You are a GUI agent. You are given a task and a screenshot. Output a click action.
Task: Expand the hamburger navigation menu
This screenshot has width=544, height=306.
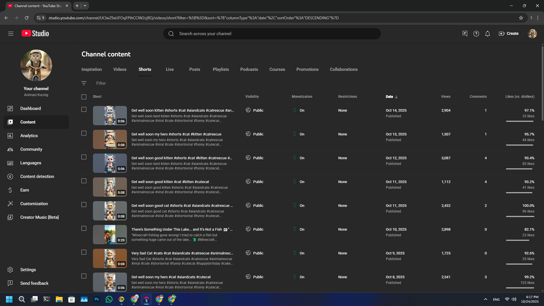(x=11, y=34)
